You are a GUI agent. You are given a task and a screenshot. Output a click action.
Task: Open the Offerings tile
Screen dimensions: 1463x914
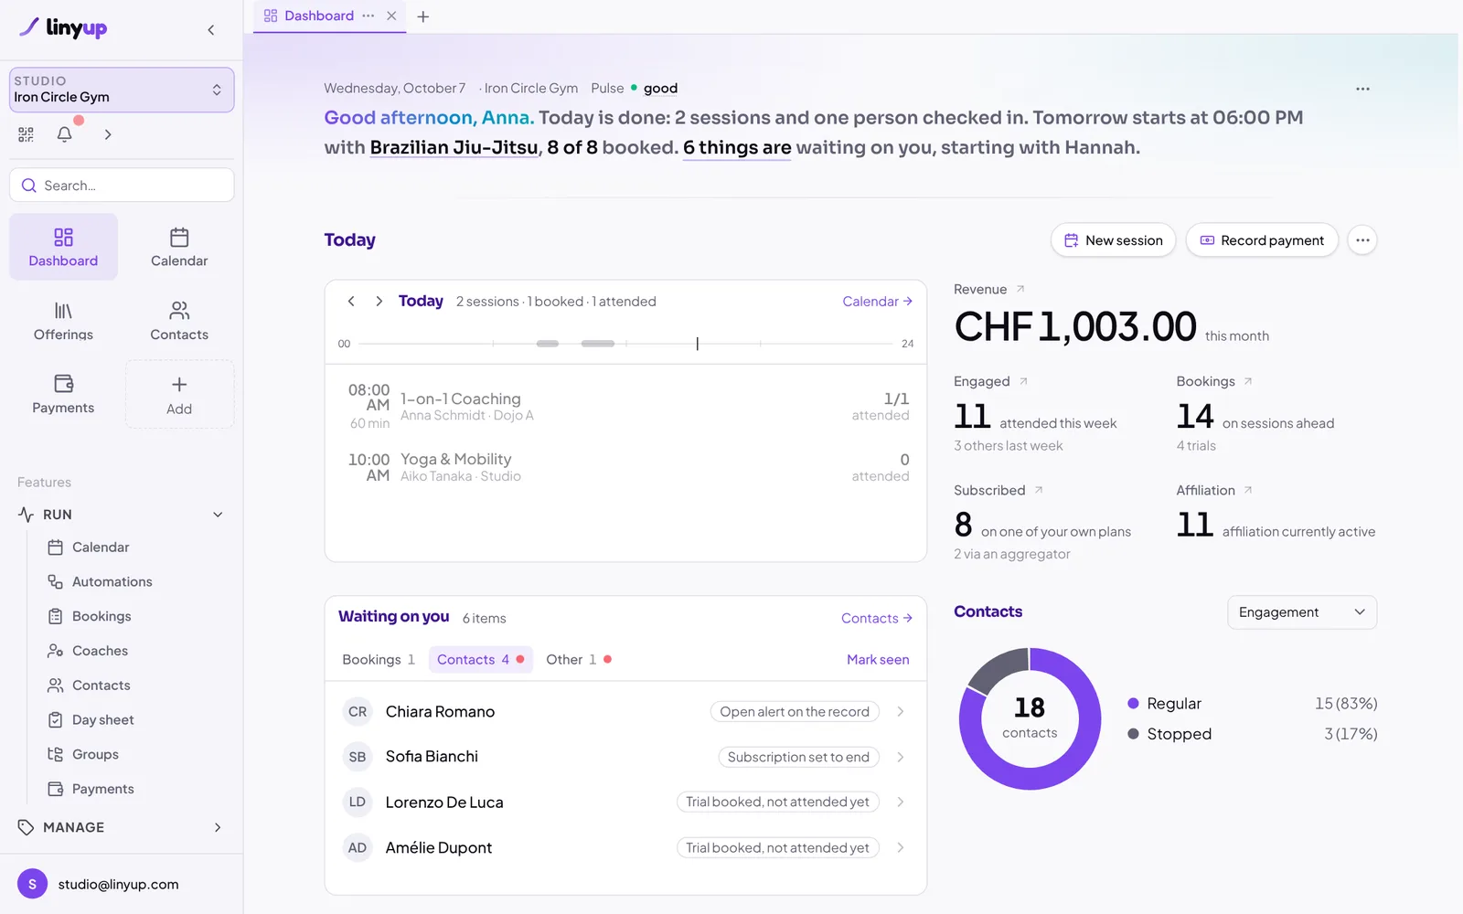(x=63, y=321)
